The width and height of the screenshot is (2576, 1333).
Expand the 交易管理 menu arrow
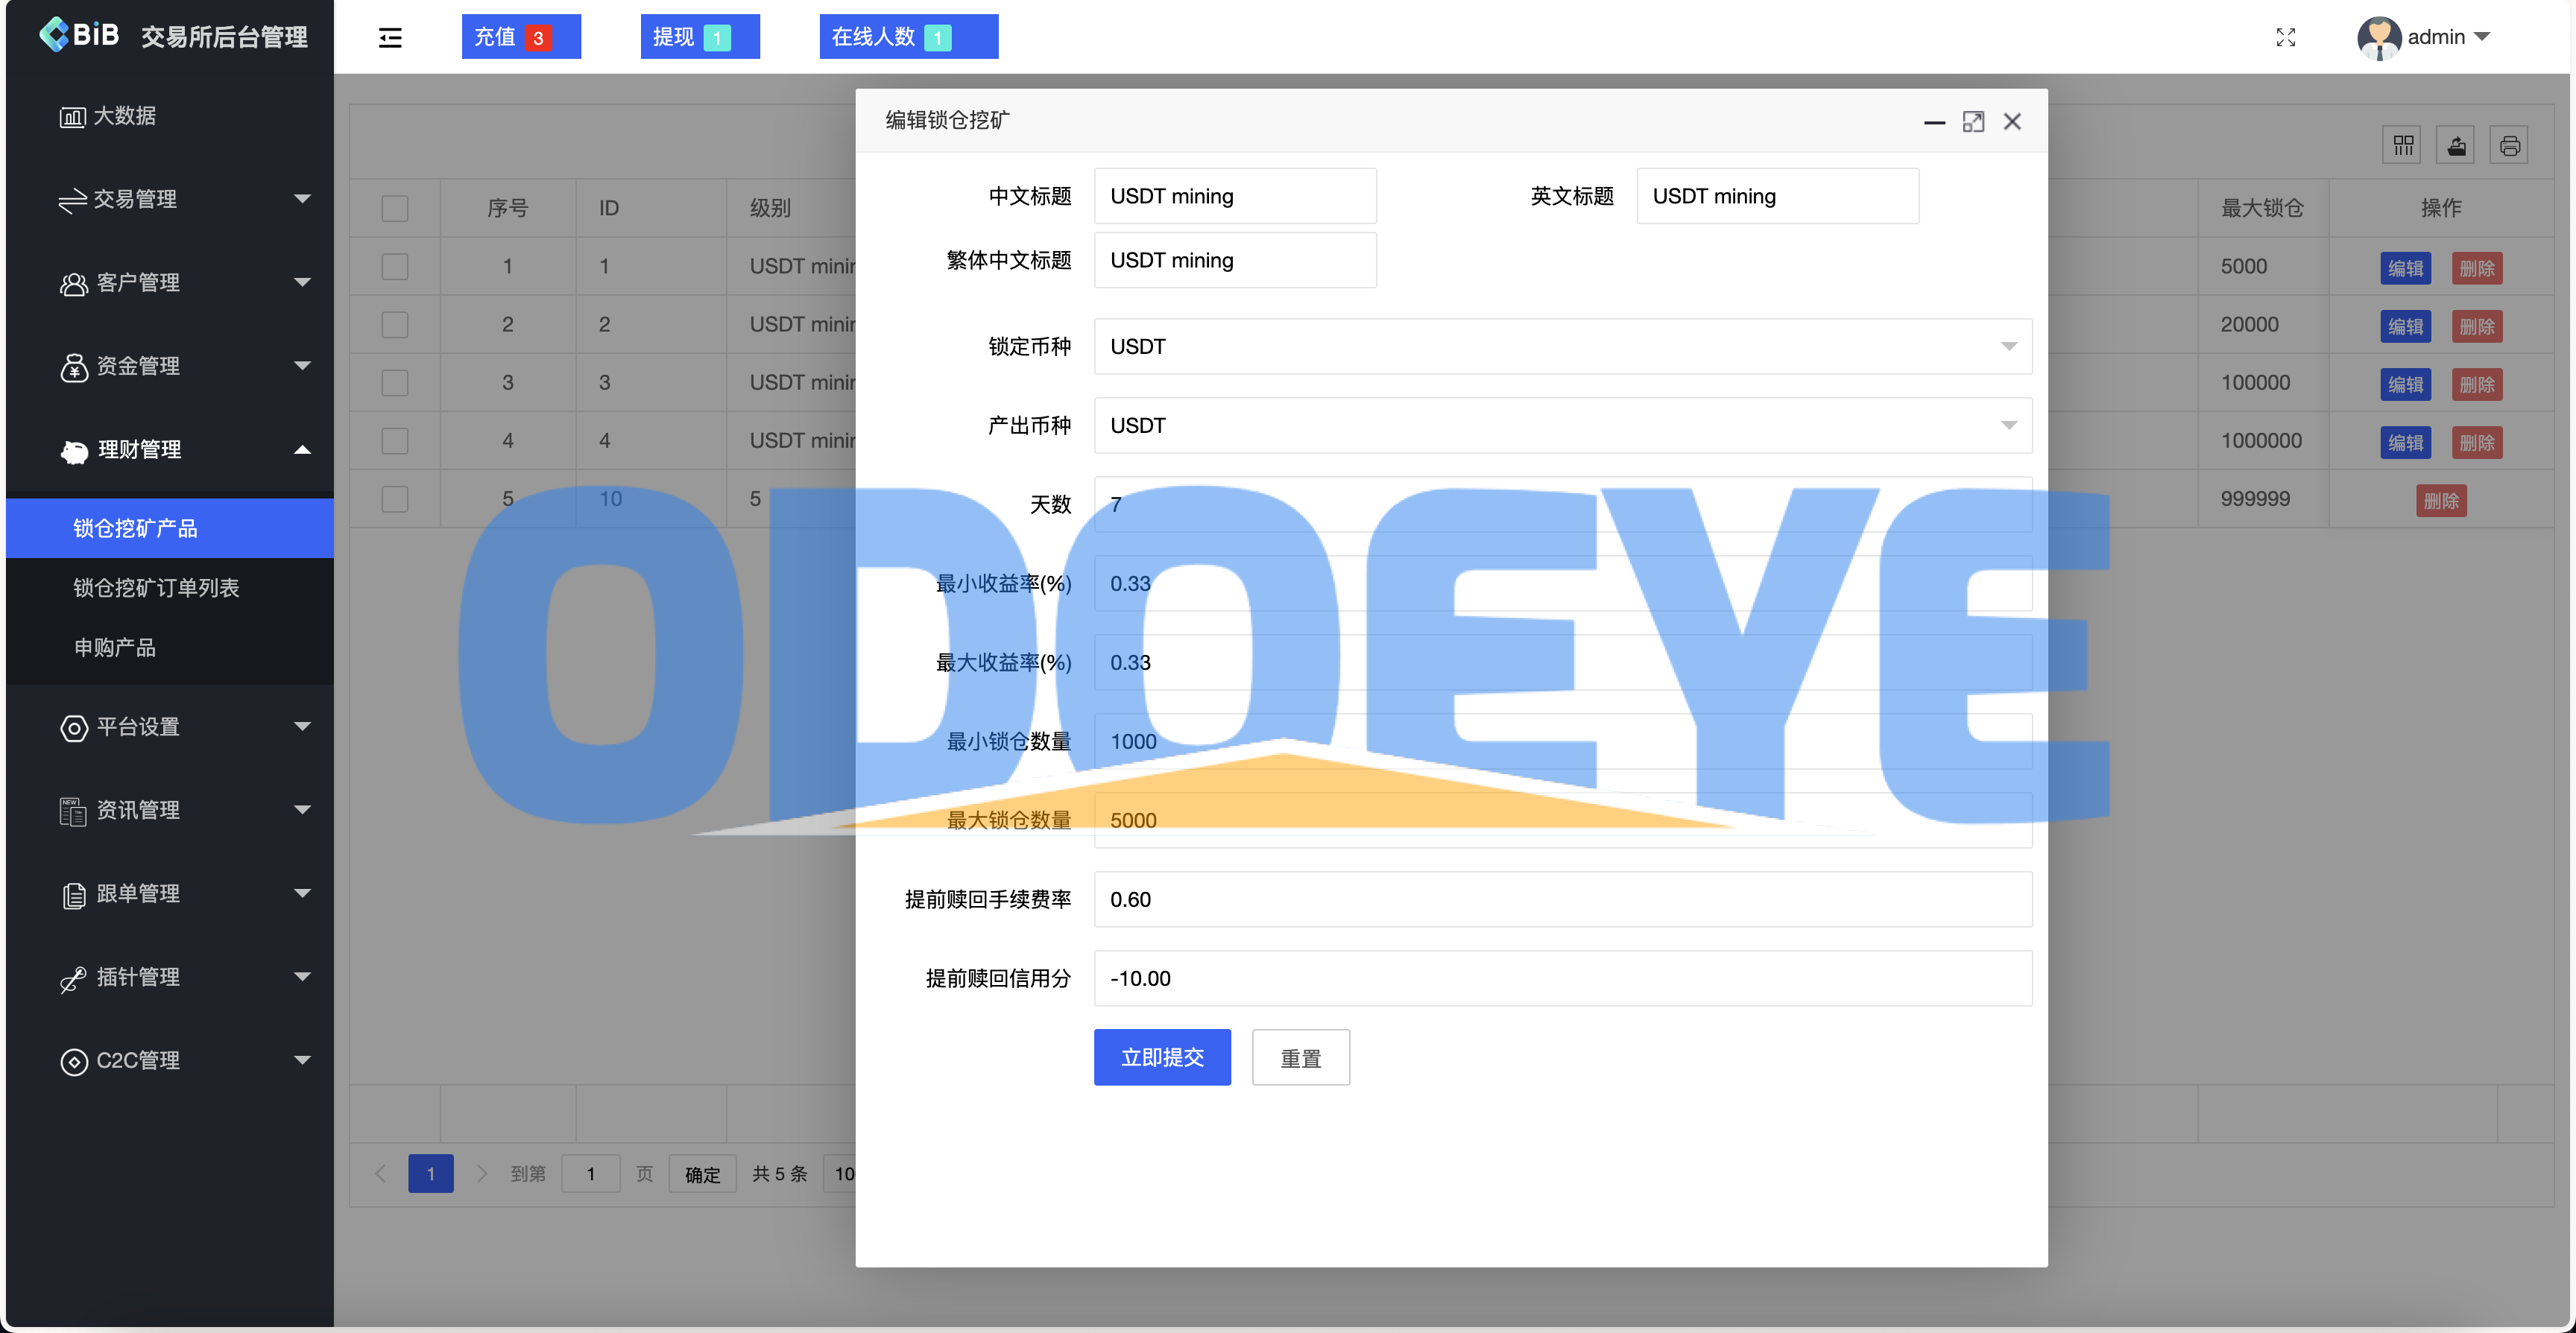click(302, 199)
